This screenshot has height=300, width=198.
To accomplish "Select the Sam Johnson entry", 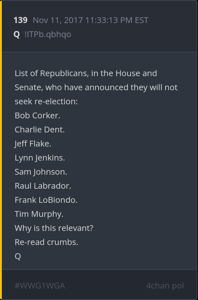I will click(x=41, y=172).
